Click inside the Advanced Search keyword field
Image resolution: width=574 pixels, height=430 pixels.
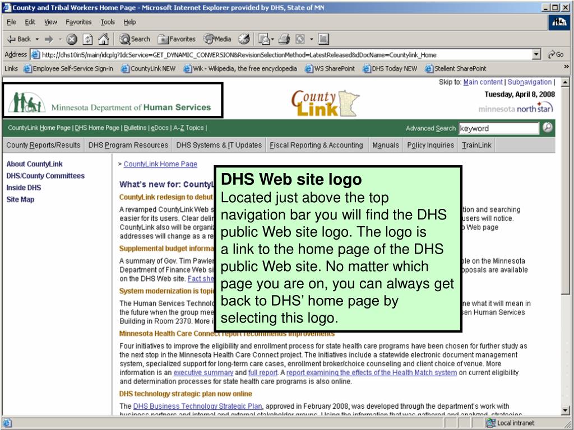(x=499, y=128)
